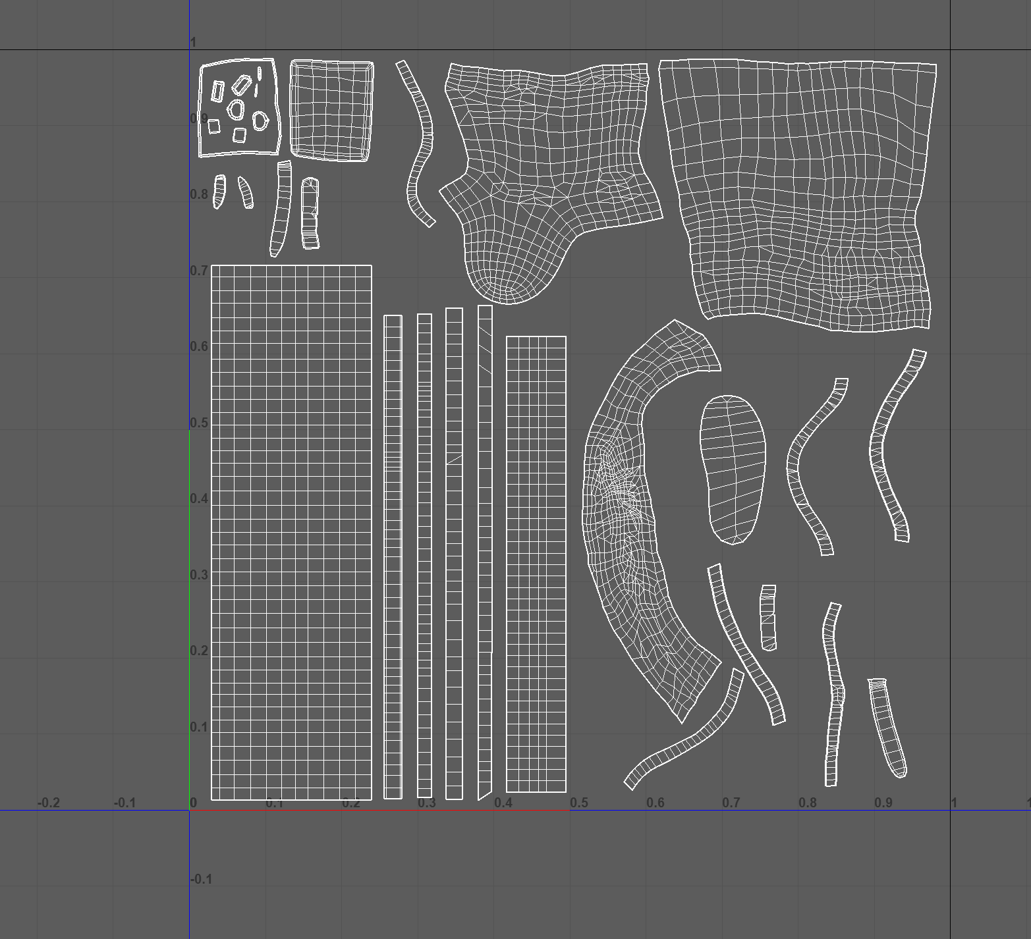Select the big cloth-shaped UV shell
Viewport: 1031px width, 939px height.
point(798,195)
